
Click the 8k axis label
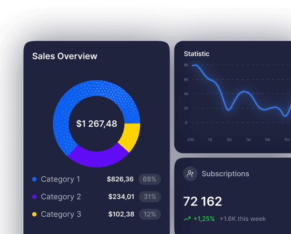(186, 65)
